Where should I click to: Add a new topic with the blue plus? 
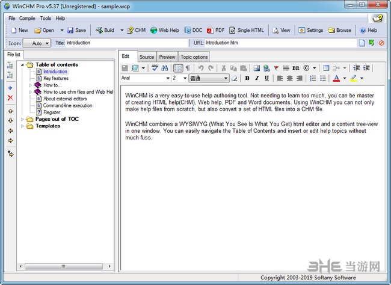tap(10, 88)
